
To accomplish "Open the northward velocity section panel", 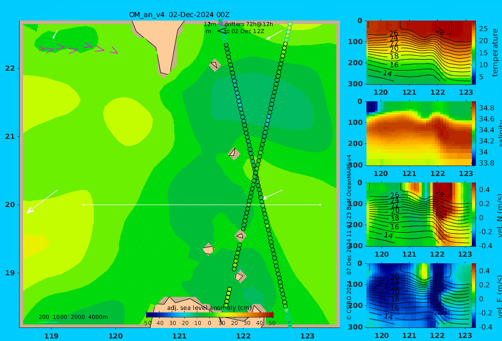I will (419, 214).
